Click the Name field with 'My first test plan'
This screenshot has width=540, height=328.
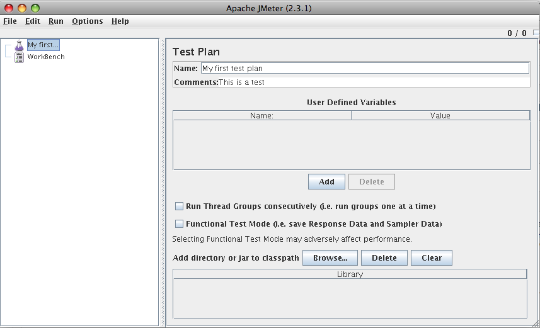[x=365, y=68]
